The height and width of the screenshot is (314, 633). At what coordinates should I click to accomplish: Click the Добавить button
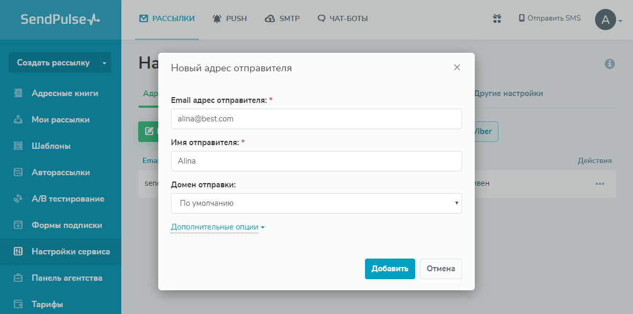click(390, 269)
